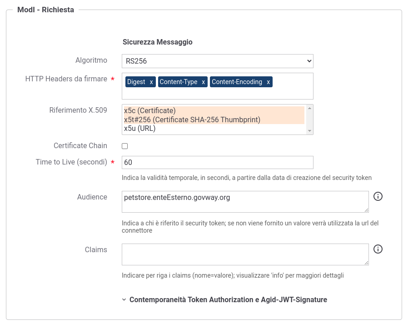The height and width of the screenshot is (324, 408).
Task: Click Contemporaneità Token Authorization e Agid-JWT-Signature title
Action: (x=228, y=299)
